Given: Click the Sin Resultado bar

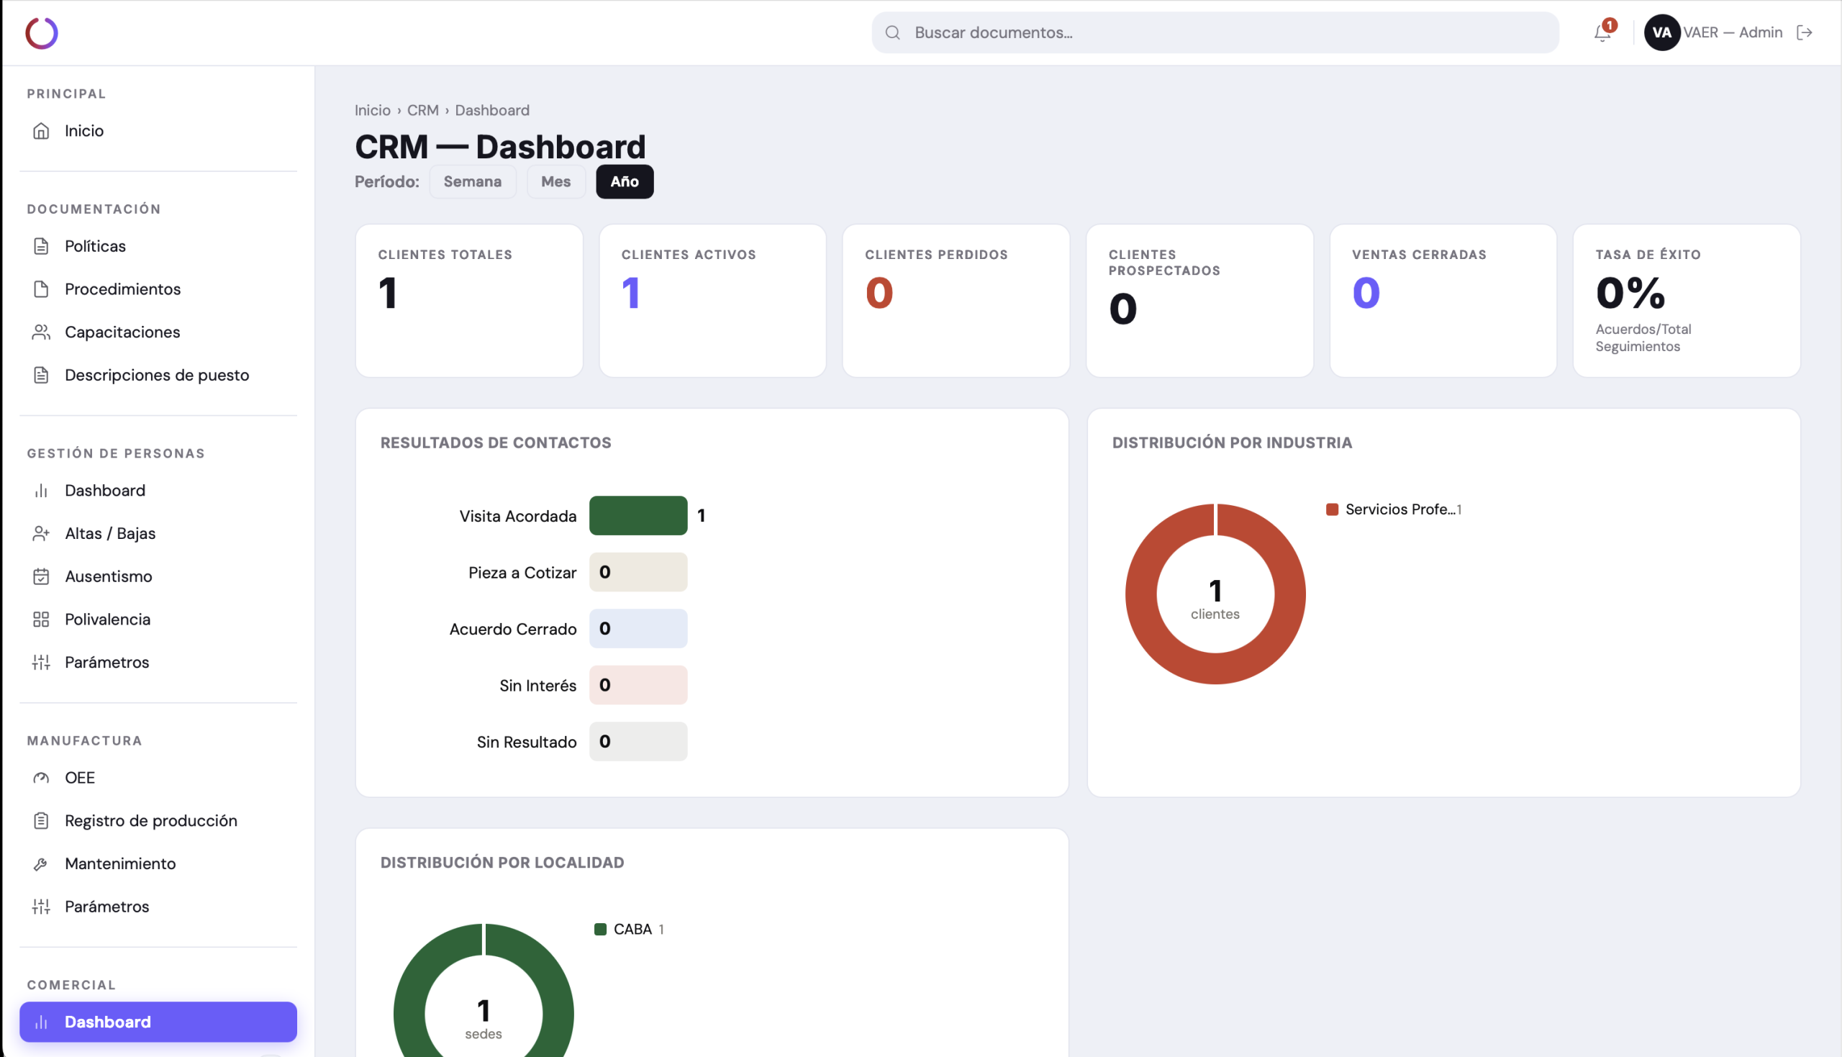Looking at the screenshot, I should point(638,742).
